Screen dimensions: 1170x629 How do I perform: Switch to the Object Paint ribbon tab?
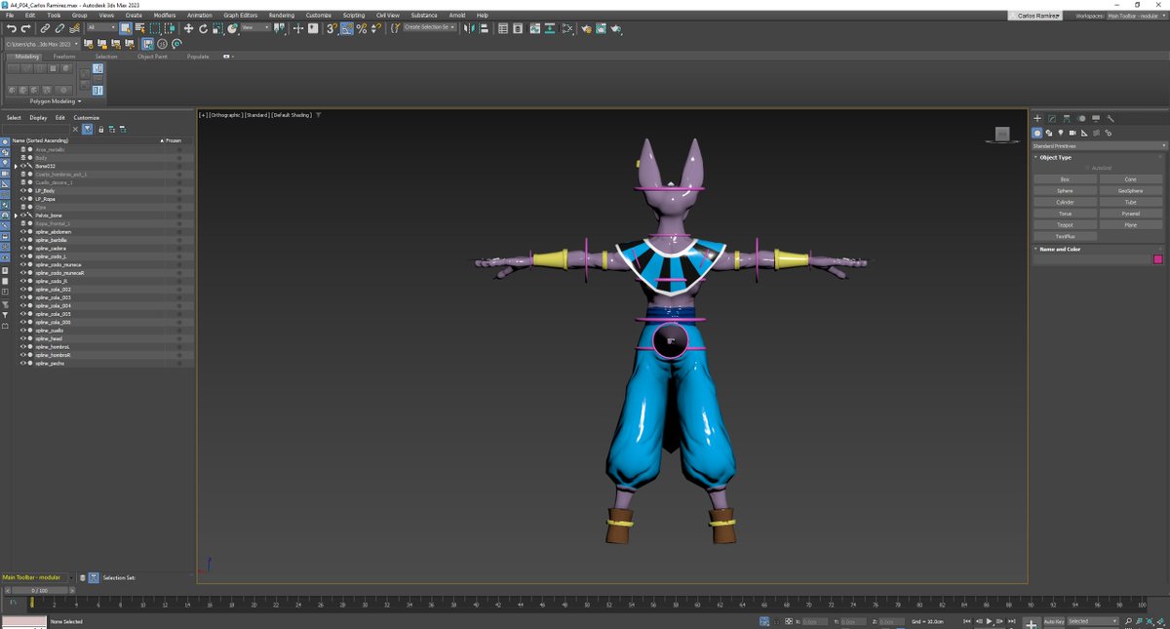[x=152, y=57]
